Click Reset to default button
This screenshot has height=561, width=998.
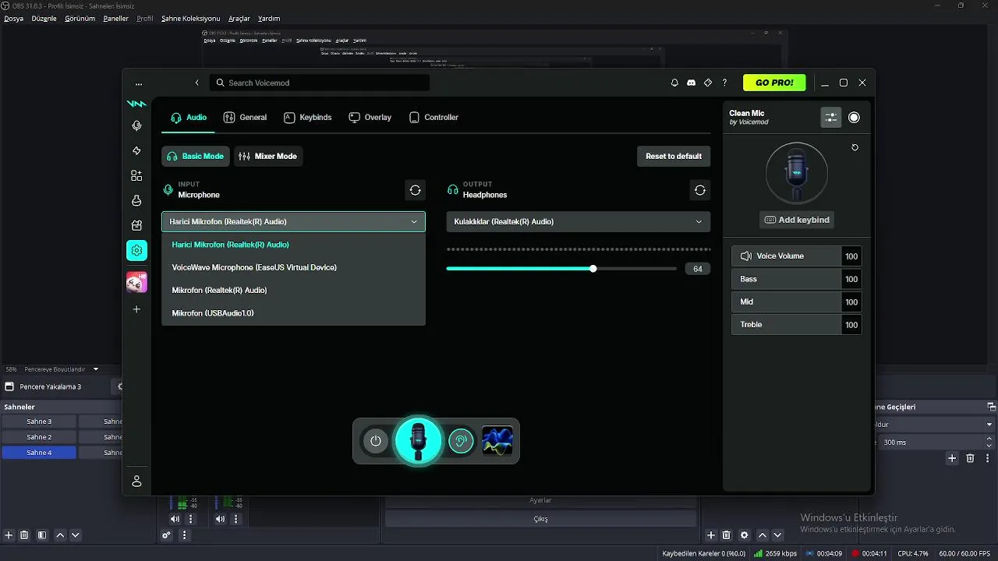674,156
